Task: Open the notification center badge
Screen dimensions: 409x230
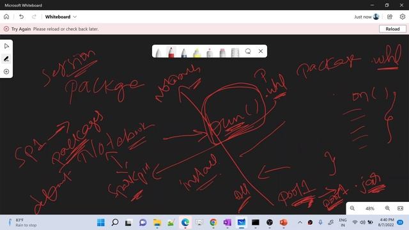Action: (x=400, y=222)
